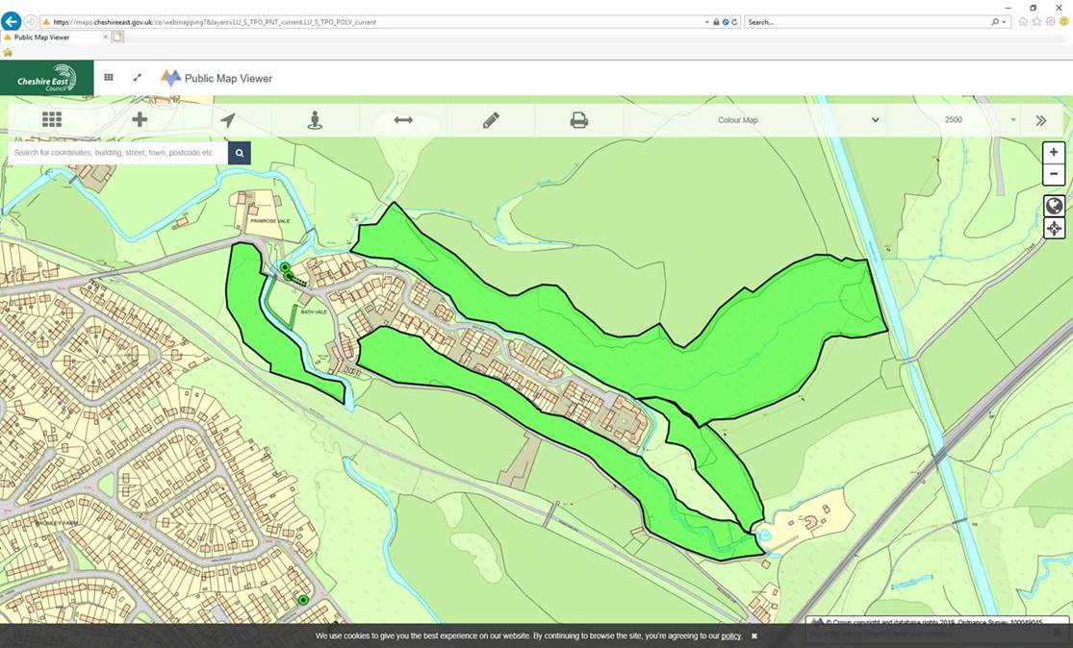Click the map zoom out button
This screenshot has height=648, width=1073.
[1054, 175]
